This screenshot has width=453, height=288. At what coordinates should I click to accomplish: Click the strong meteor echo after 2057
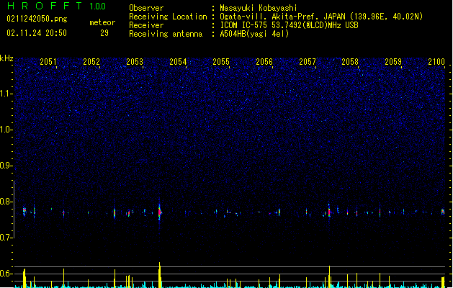click(329, 212)
